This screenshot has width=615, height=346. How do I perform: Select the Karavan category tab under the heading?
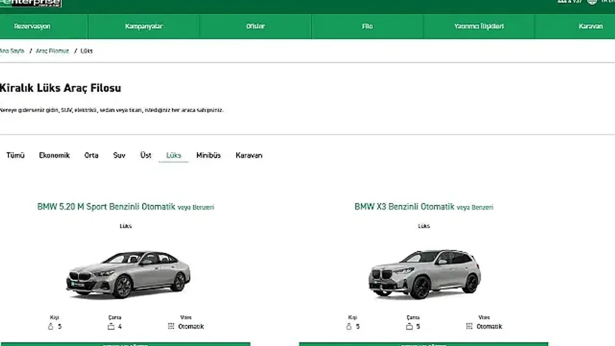point(249,155)
